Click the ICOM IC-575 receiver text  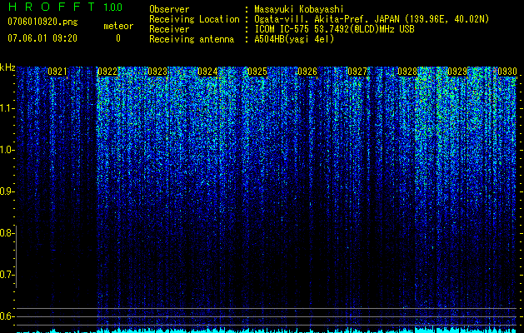click(x=334, y=29)
